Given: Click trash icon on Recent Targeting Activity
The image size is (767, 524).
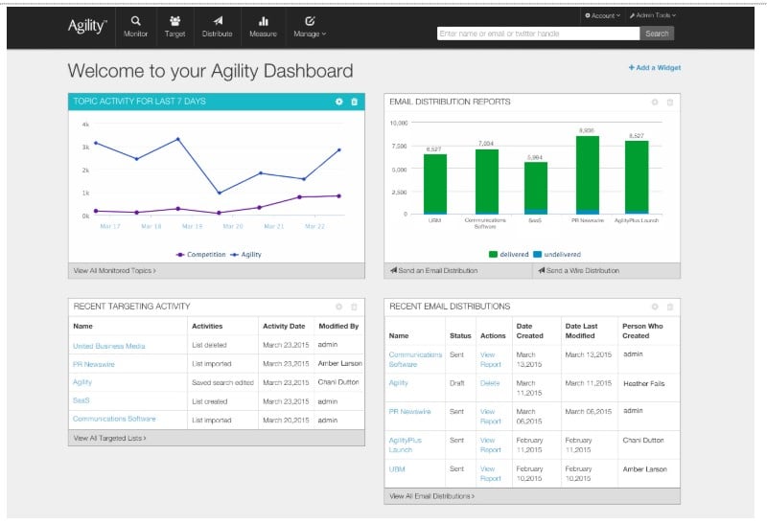Looking at the screenshot, I should pos(354,307).
